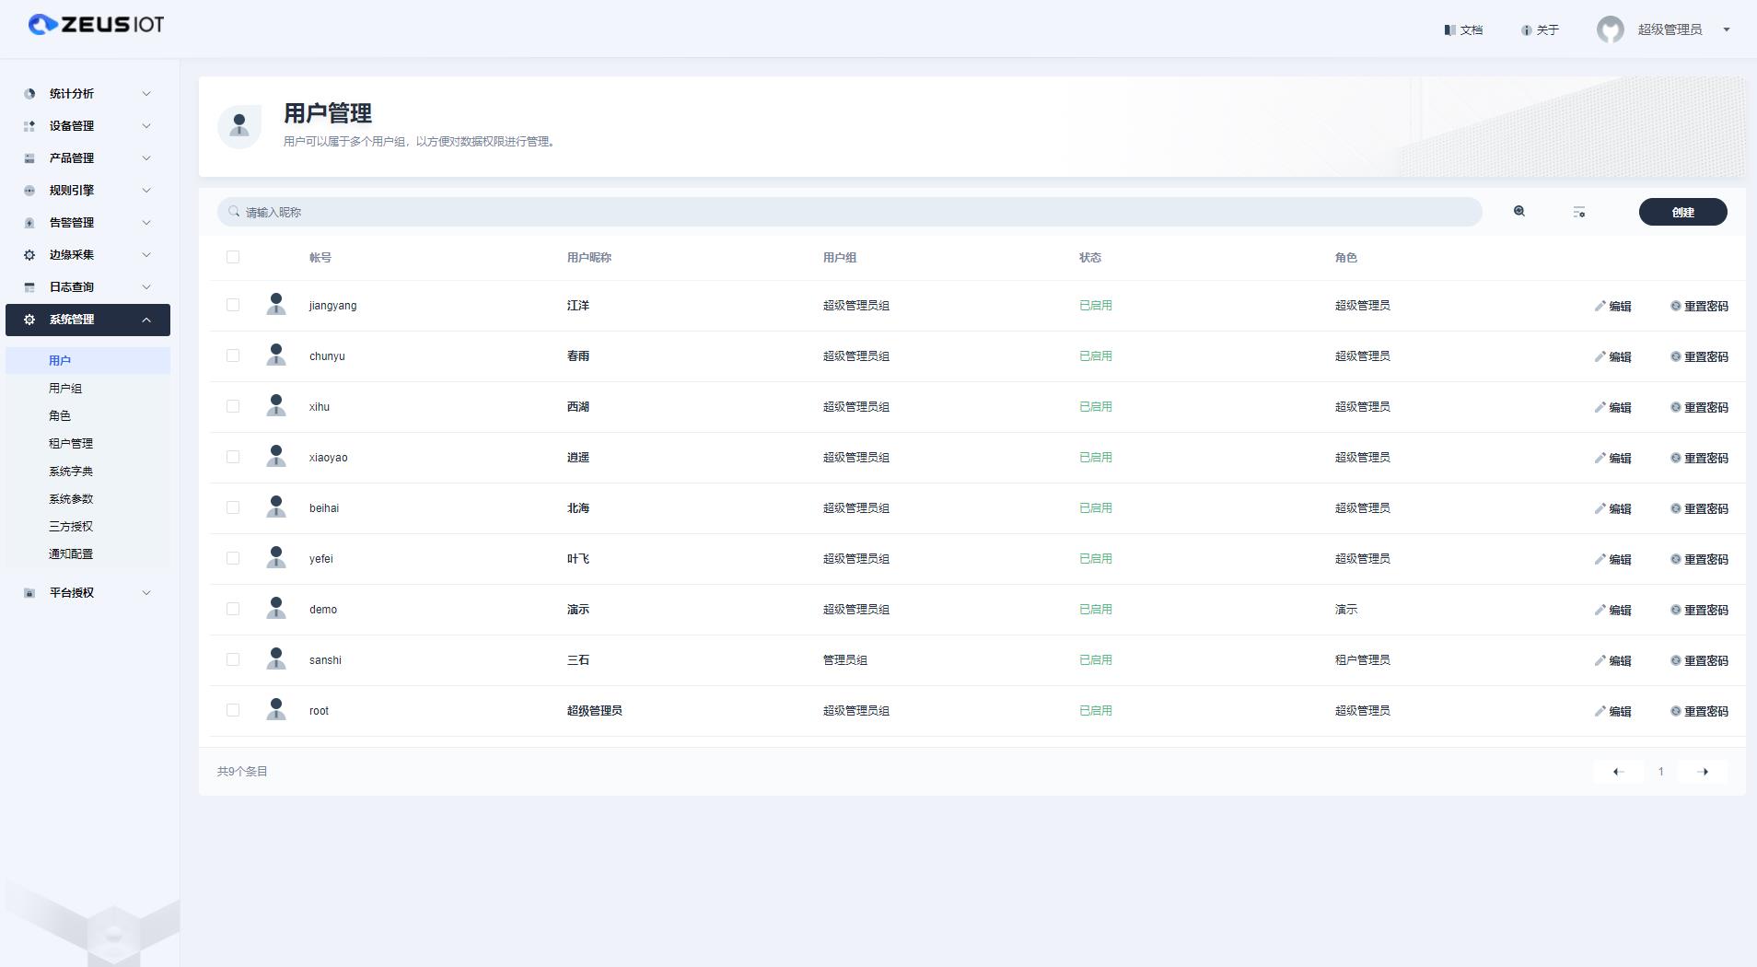Check the sanshi row checkbox
Image resolution: width=1757 pixels, height=967 pixels.
pos(233,659)
